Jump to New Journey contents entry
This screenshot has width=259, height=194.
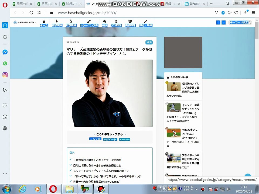(97, 182)
